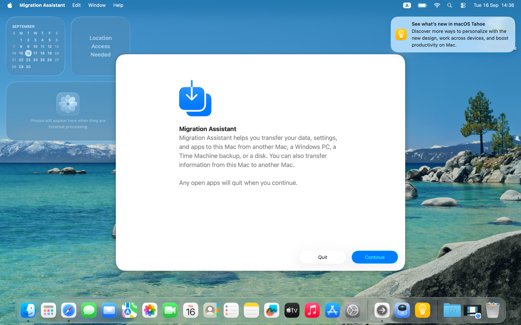
Task: Click the 'Migration Assistant' dialog heading
Action: [208, 129]
